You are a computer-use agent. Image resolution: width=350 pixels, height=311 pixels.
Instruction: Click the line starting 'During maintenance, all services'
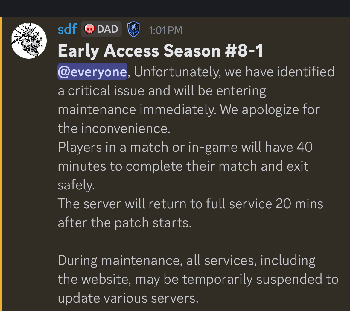186,260
